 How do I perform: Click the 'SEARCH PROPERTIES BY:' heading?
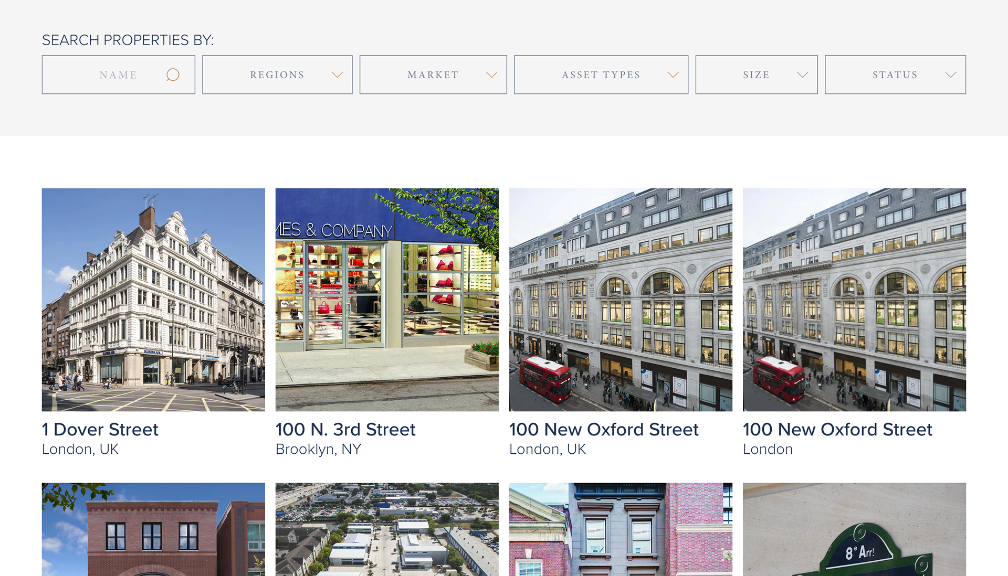click(x=128, y=40)
